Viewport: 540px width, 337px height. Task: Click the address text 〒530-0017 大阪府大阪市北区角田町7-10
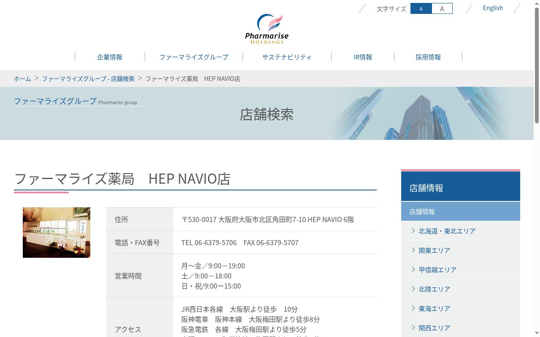tap(243, 219)
